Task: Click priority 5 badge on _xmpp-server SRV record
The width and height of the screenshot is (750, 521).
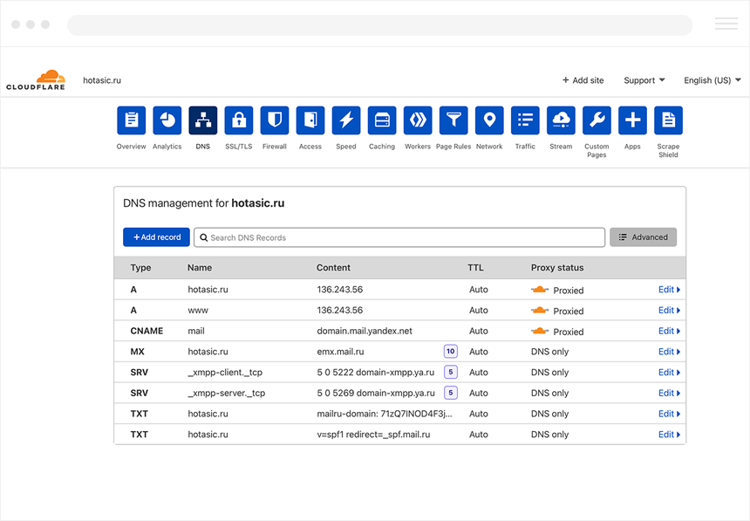Action: click(451, 393)
